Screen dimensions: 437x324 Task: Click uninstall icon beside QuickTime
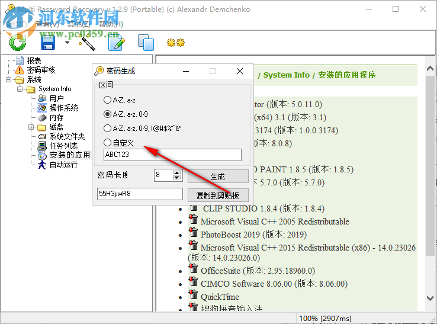pyautogui.click(x=194, y=295)
